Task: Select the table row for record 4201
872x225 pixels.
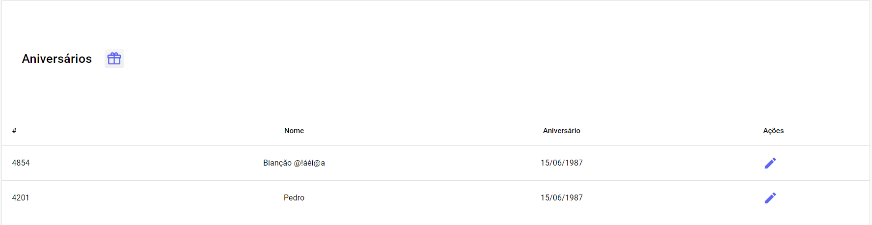Action: point(436,198)
